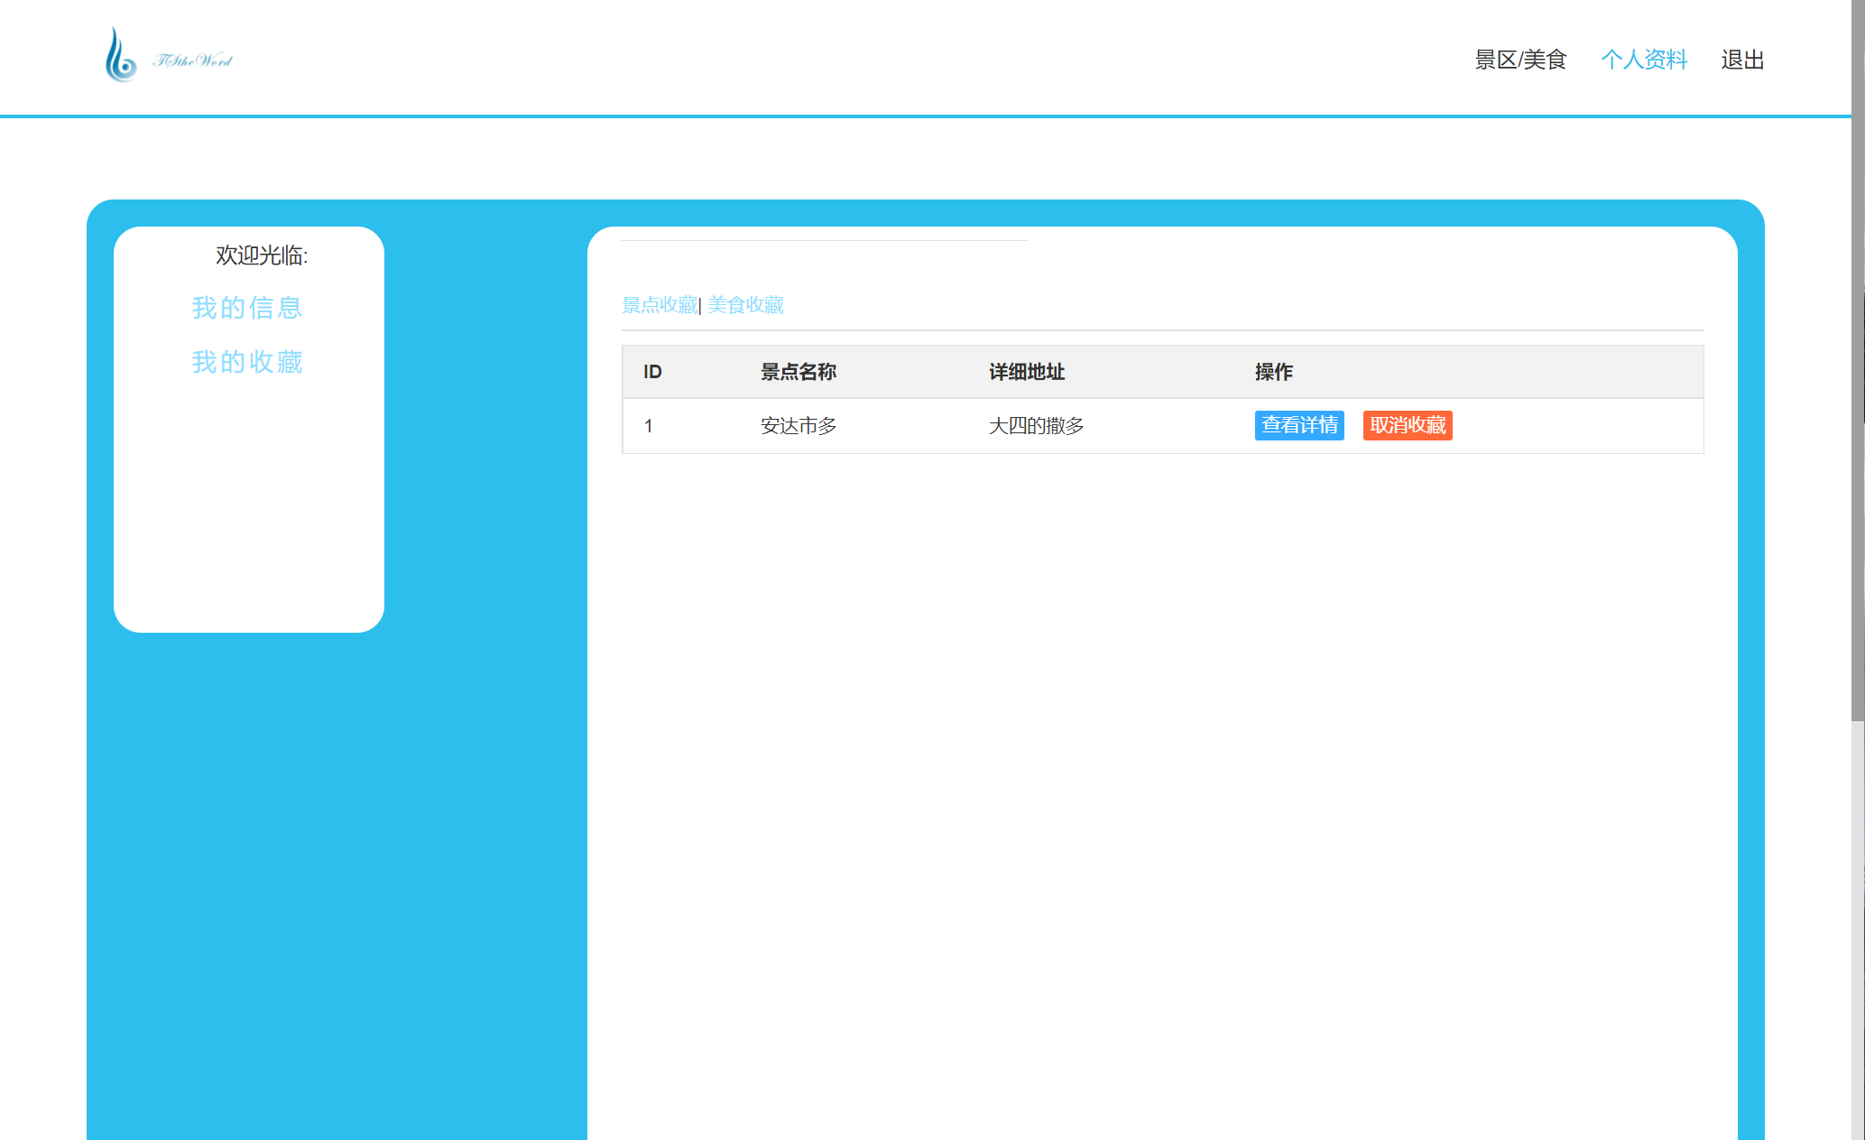1865x1140 pixels.
Task: Open 我的信息 in the sidebar
Action: (x=246, y=308)
